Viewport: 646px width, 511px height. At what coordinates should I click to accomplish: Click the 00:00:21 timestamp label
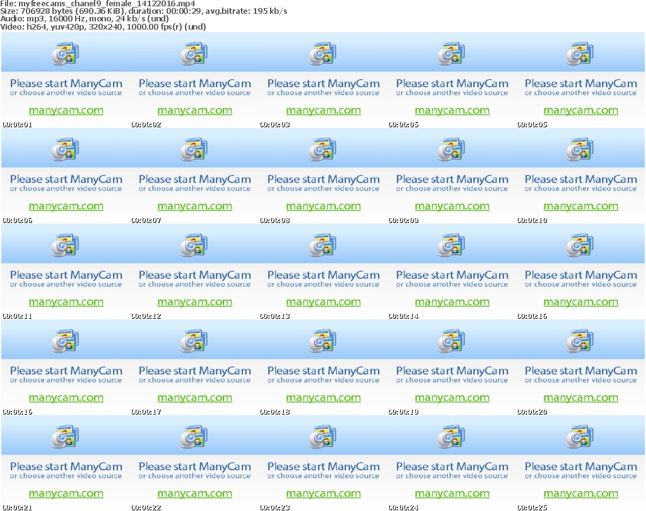coord(17,508)
